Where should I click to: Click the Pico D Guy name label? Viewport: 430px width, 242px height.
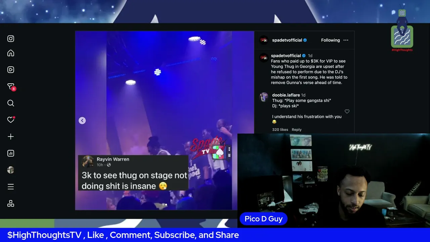click(264, 219)
